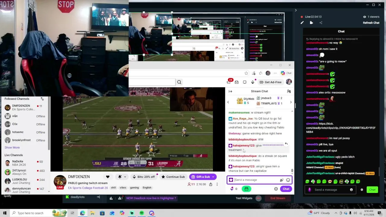Open Streamlabs chat settings gear
Image resolution: width=386 pixels, height=217 pixels.
tap(362, 190)
